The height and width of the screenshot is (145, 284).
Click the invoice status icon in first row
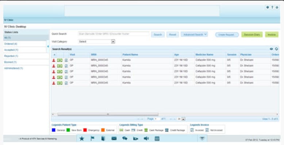(66, 60)
